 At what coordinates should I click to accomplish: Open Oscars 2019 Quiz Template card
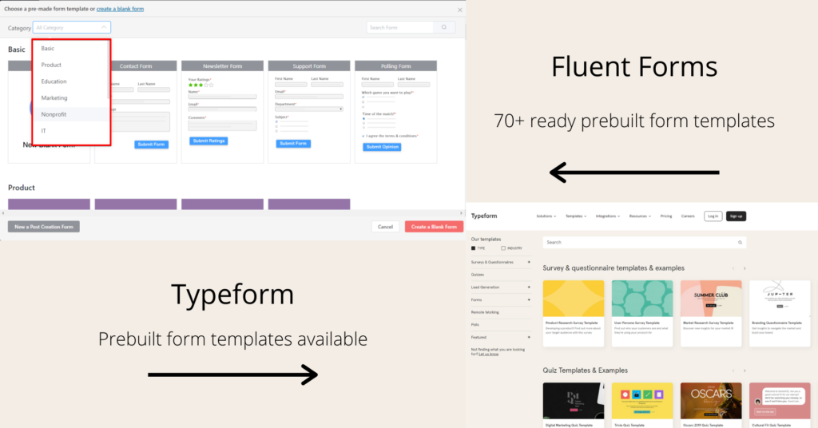click(711, 405)
